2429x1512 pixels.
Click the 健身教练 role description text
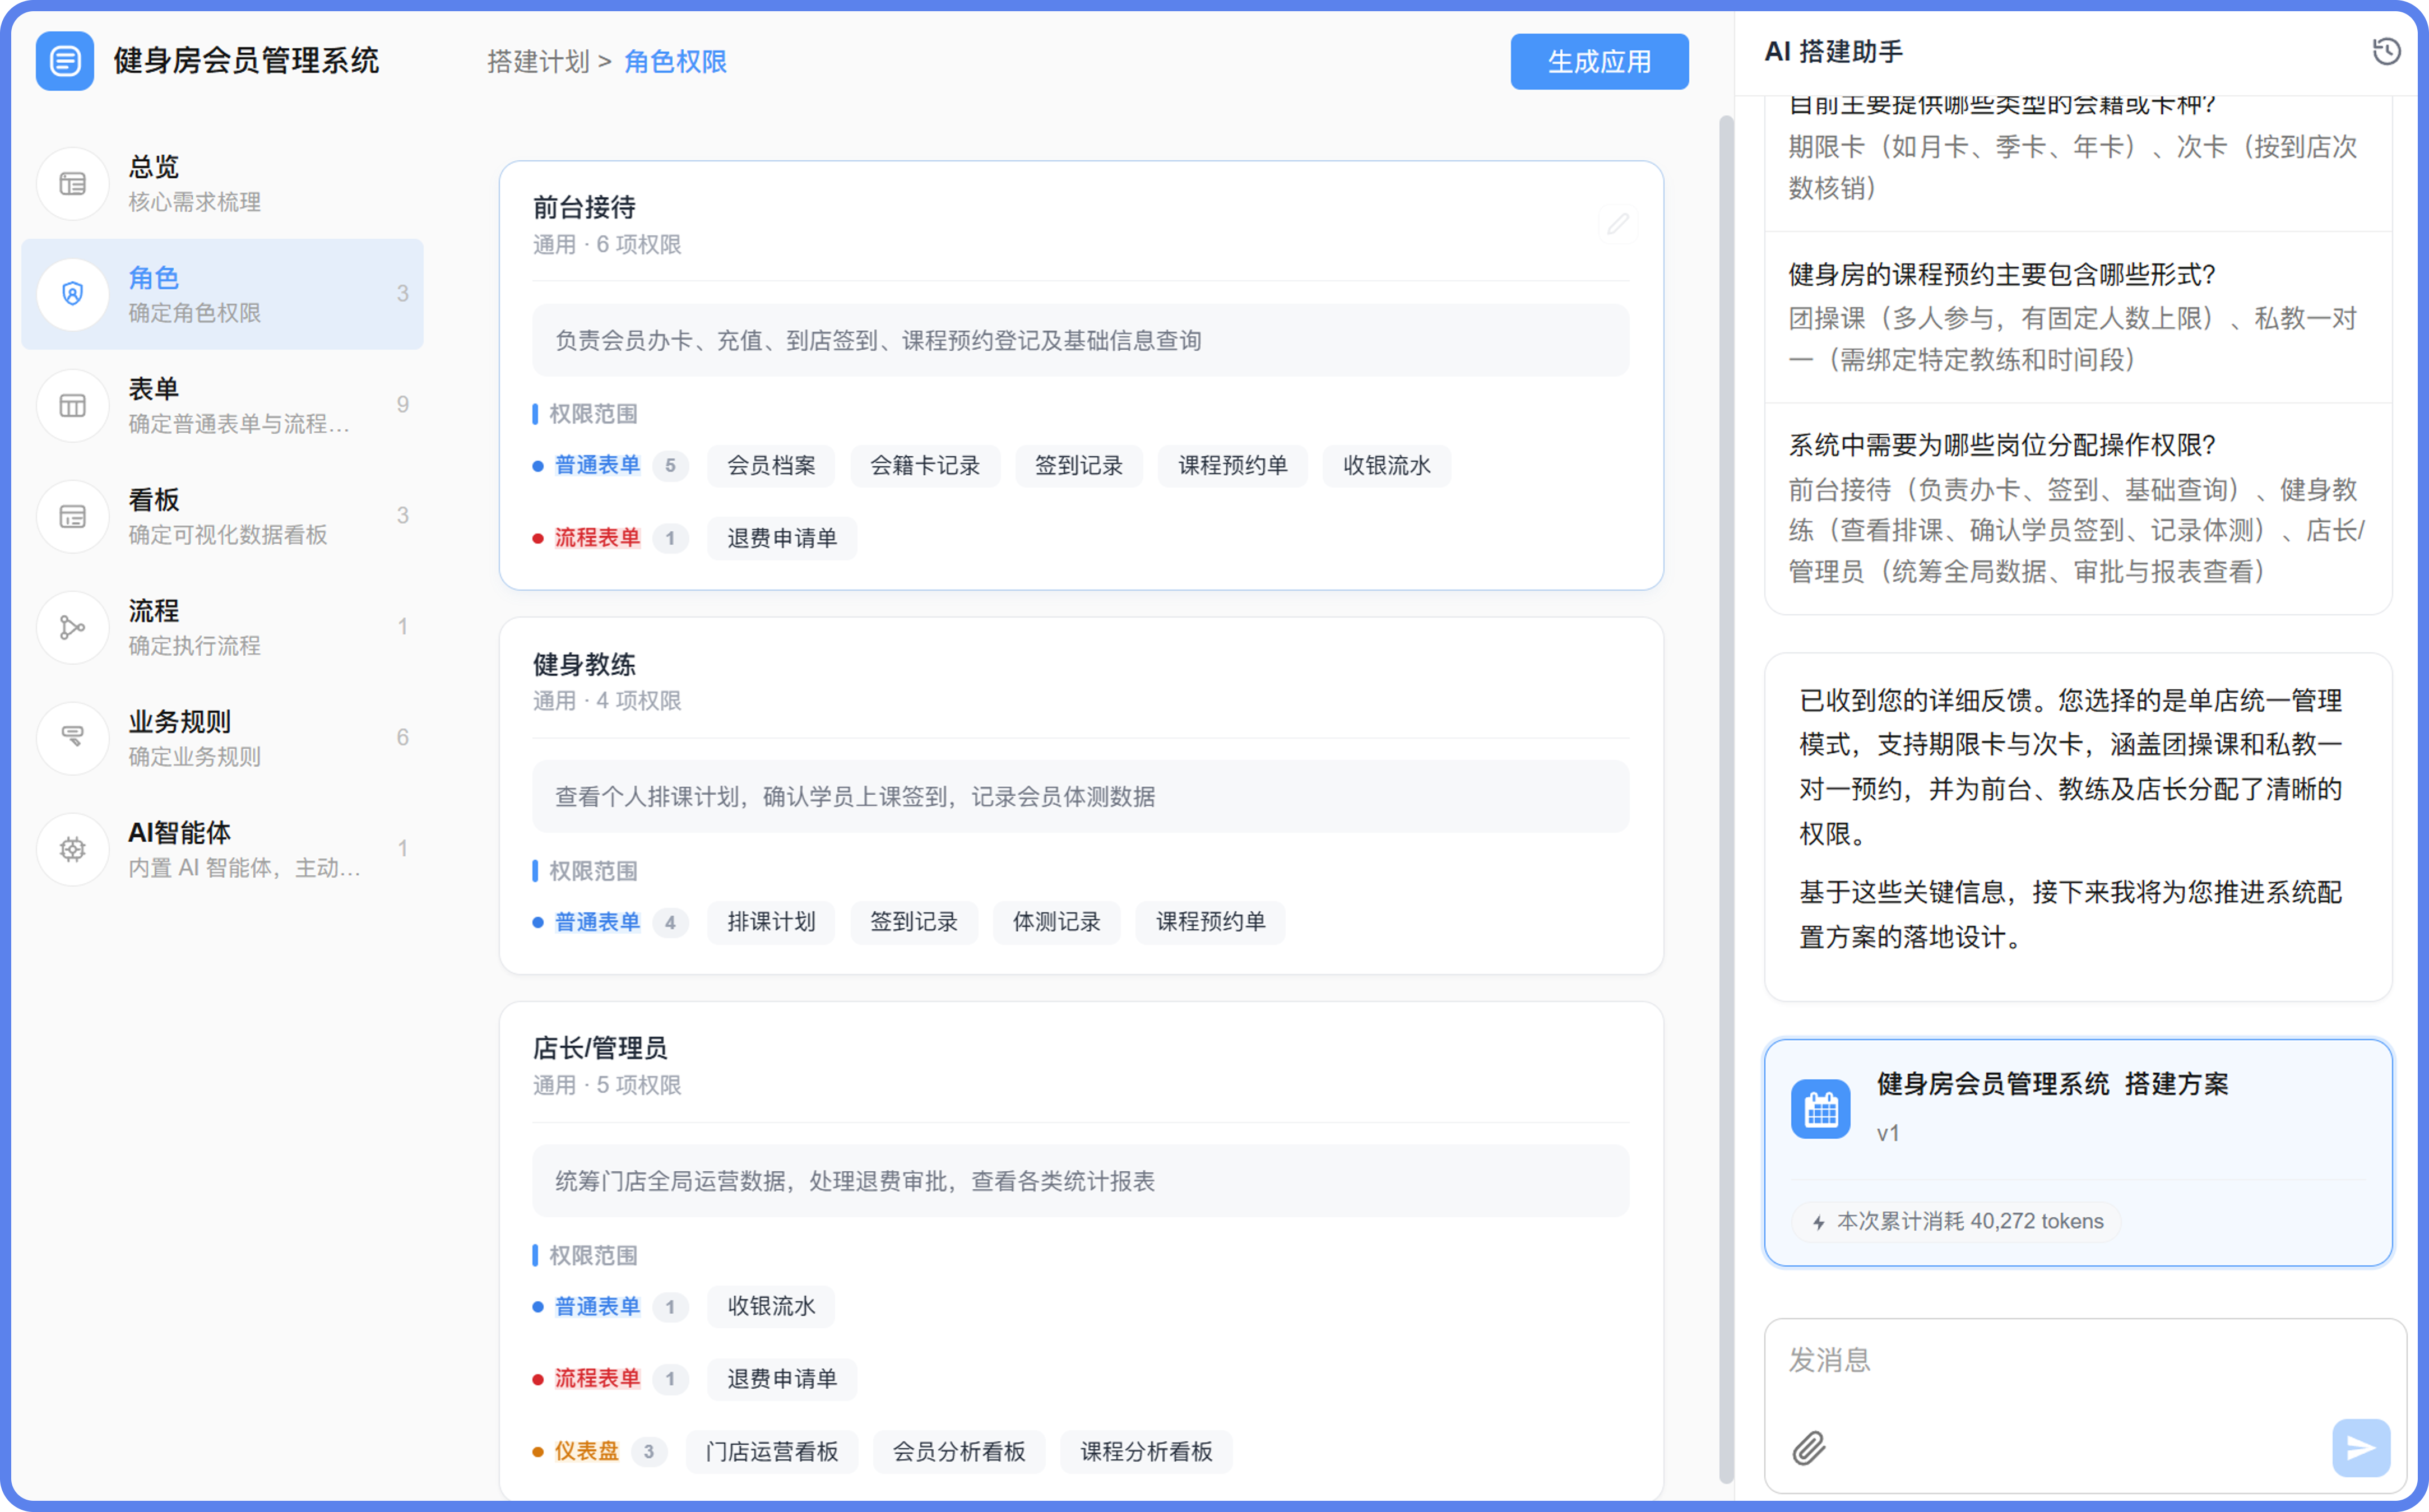855,797
